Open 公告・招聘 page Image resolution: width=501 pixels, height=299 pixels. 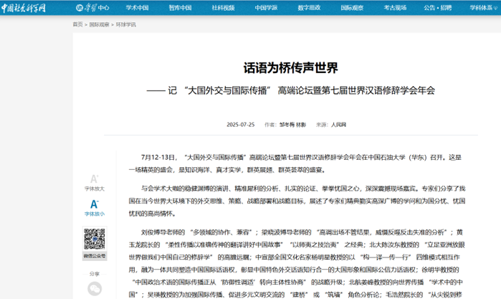click(x=438, y=9)
